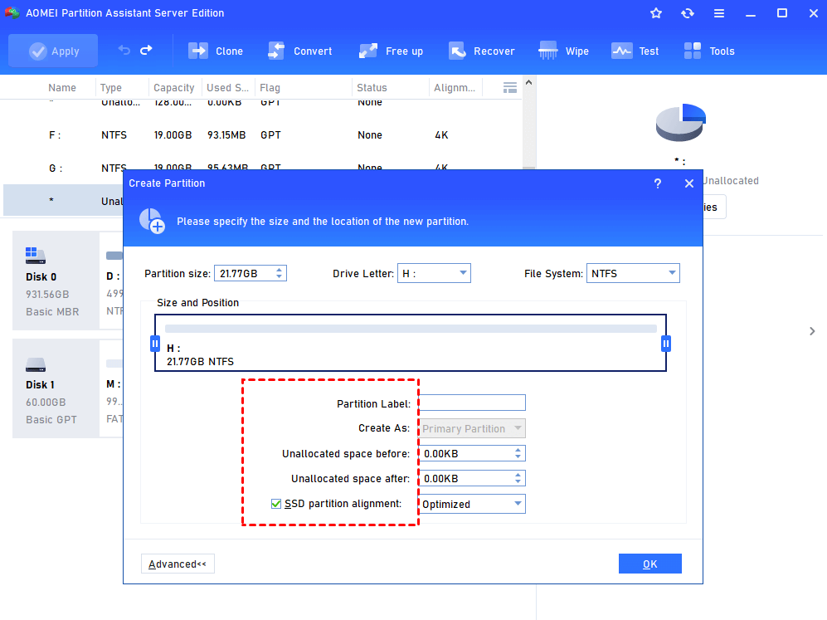
Task: Select the F: partition row
Action: pos(262,135)
